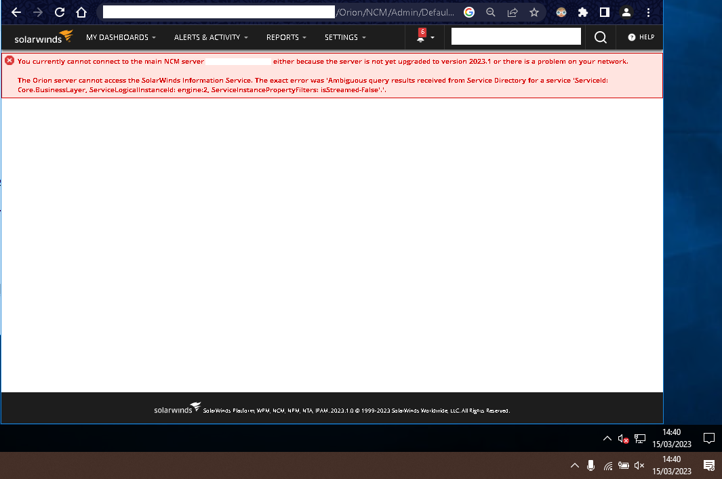Click the muted speaker icon with red x
The height and width of the screenshot is (479, 722).
624,439
